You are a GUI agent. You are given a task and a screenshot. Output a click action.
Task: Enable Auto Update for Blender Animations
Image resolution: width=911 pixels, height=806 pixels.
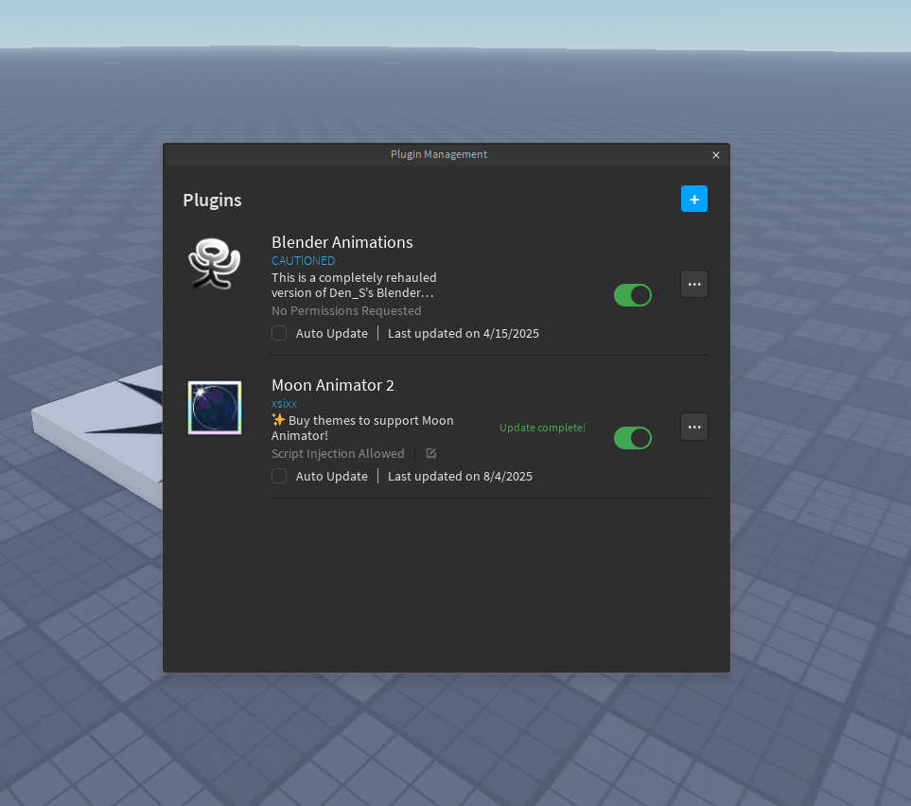coord(279,333)
